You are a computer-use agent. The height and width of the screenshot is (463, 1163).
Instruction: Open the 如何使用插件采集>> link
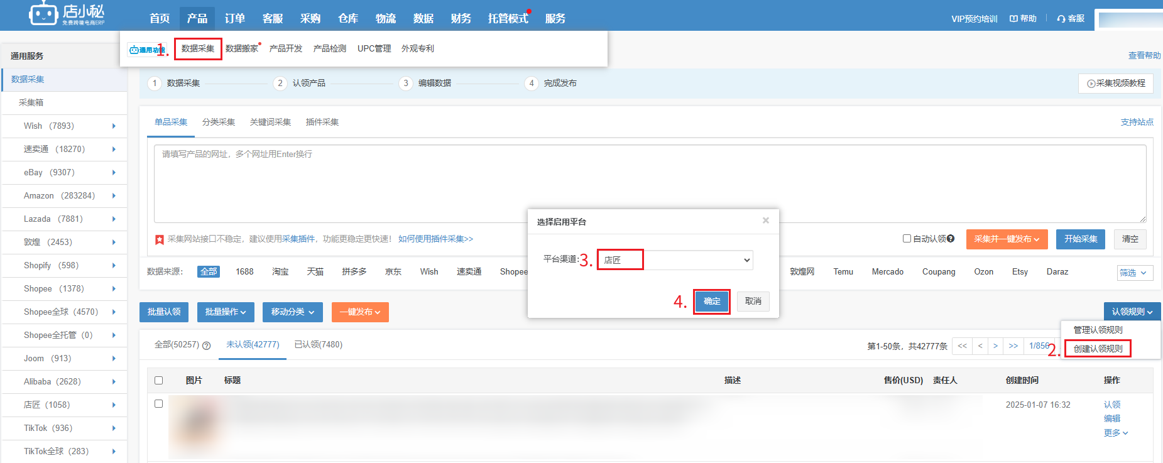coord(435,239)
